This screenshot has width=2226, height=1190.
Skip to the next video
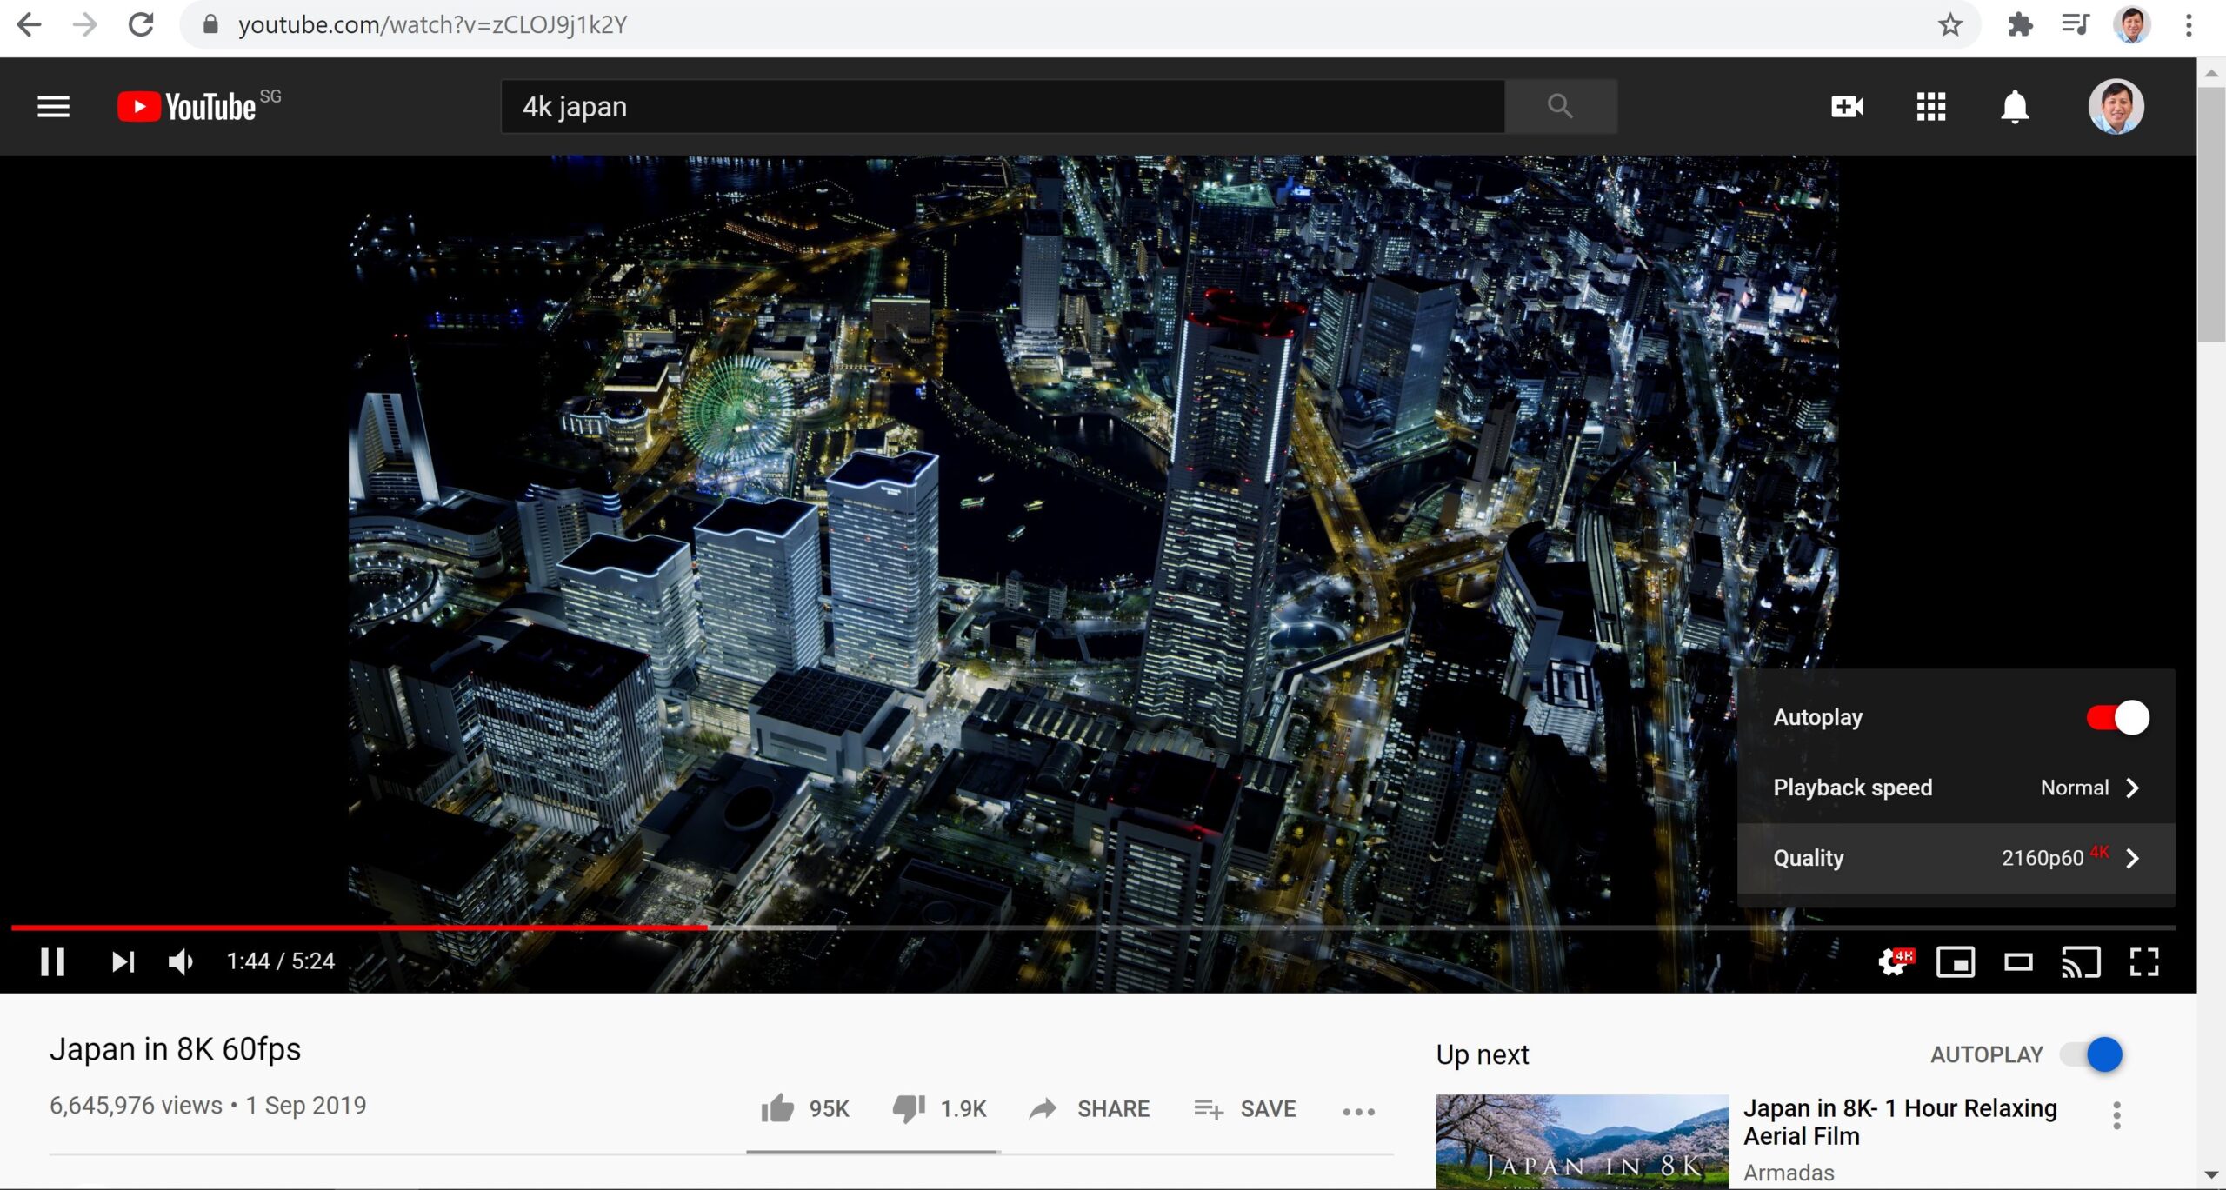(x=122, y=961)
